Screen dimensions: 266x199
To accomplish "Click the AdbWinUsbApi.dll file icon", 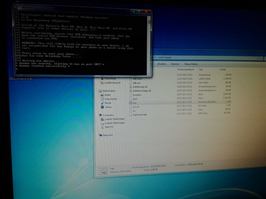I will [131, 91].
